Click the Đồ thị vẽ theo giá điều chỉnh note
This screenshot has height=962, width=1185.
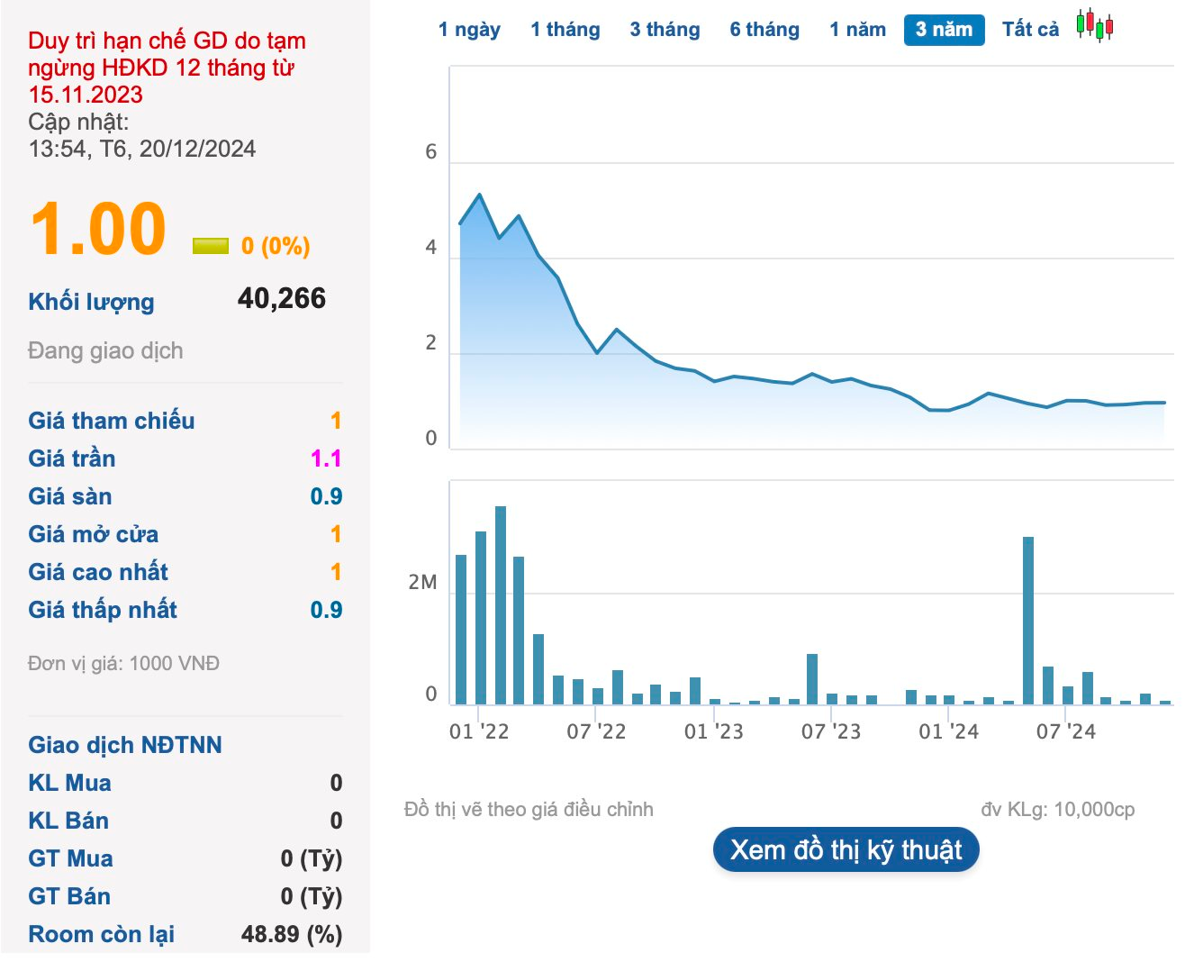(x=529, y=809)
